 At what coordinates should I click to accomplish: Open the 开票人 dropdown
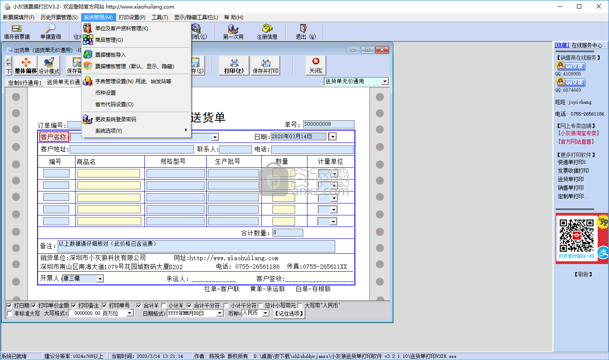tap(100, 279)
